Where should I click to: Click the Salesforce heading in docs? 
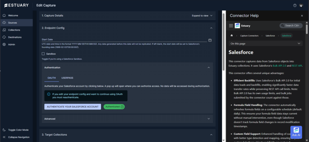tap(241, 52)
